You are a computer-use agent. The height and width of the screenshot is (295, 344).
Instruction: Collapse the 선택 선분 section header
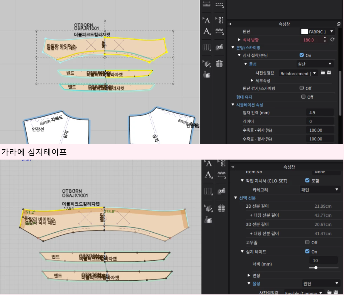236,198
